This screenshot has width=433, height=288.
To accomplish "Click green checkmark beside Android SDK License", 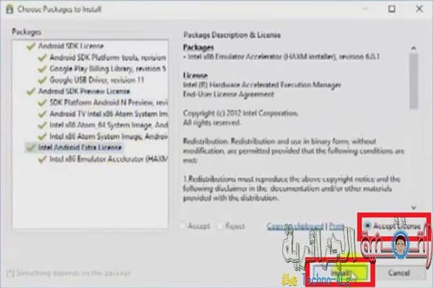I will click(x=30, y=46).
